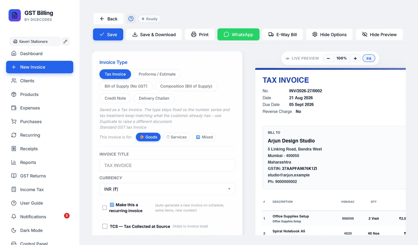Set the invoice for Services
This screenshot has height=245, width=418.
pos(177,137)
